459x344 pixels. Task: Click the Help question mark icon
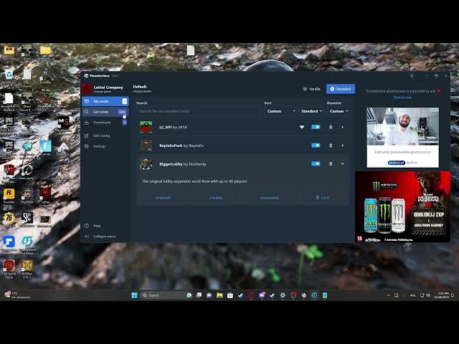point(87,226)
